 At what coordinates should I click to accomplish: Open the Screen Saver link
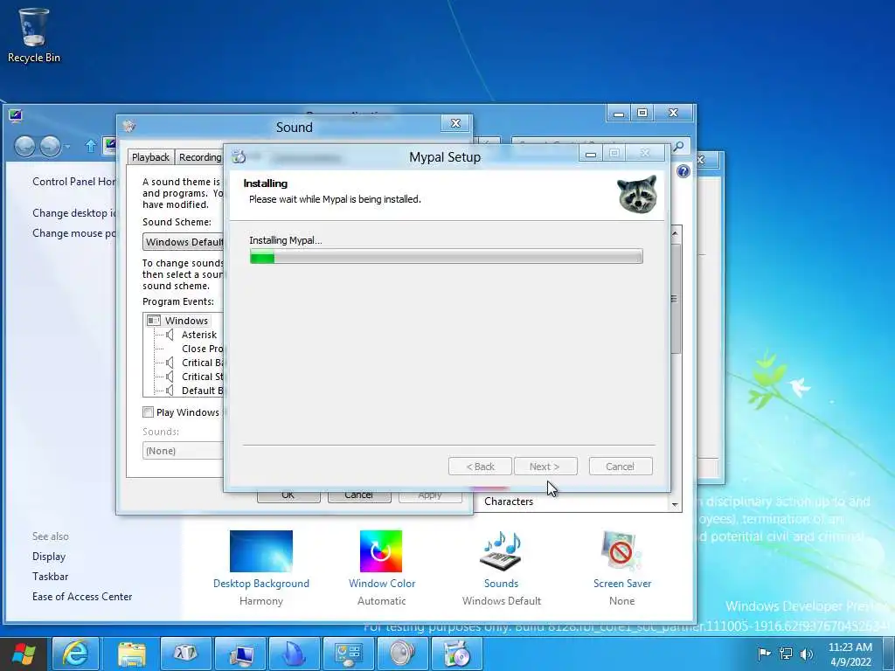pos(622,583)
